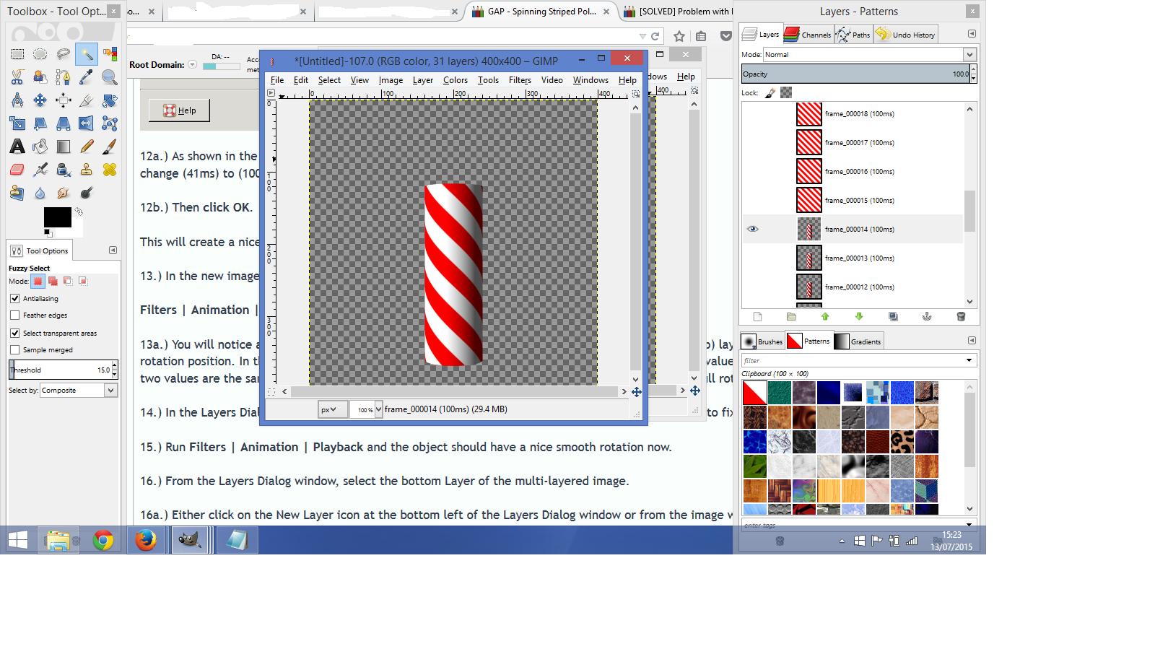Create a new layer in Layers dialog
The image size is (1155, 649).
(757, 316)
